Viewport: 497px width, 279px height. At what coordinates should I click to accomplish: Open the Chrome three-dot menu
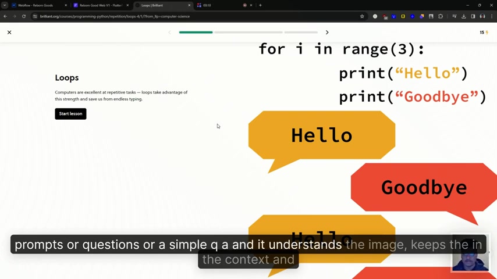point(492,16)
